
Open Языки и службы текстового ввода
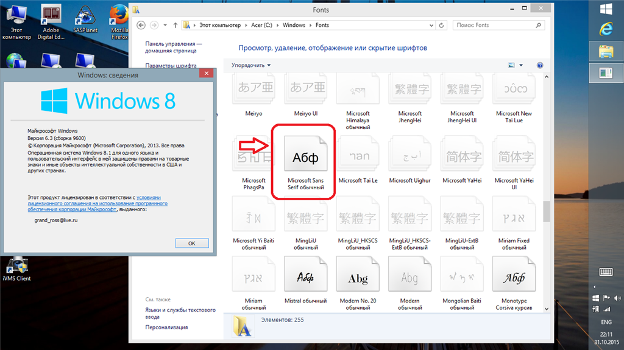180,313
